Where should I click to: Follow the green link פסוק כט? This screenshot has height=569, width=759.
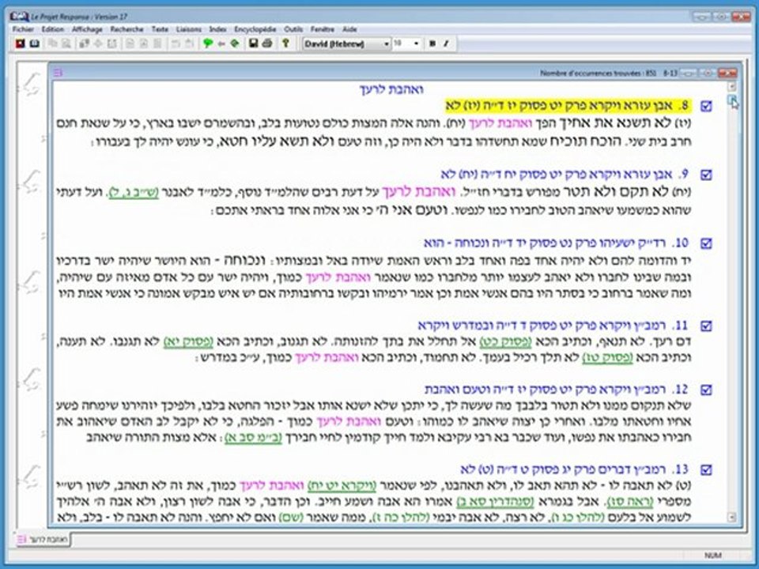click(505, 341)
